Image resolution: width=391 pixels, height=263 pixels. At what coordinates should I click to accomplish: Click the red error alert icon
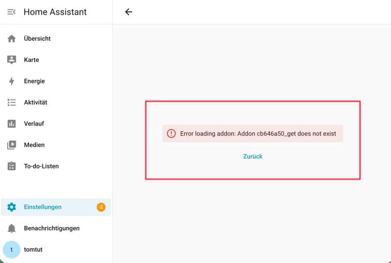tap(171, 133)
